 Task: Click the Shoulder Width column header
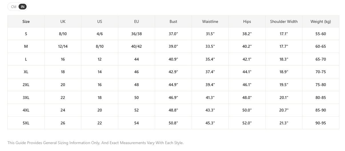(284, 21)
